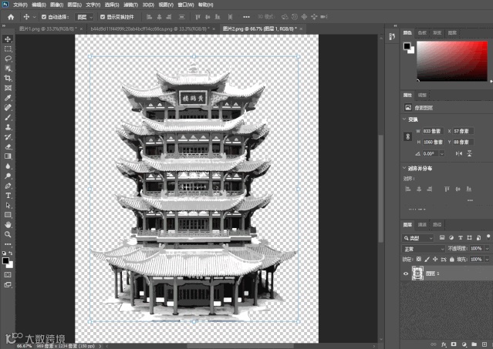
Task: Select the Frame tool
Action: 8,88
